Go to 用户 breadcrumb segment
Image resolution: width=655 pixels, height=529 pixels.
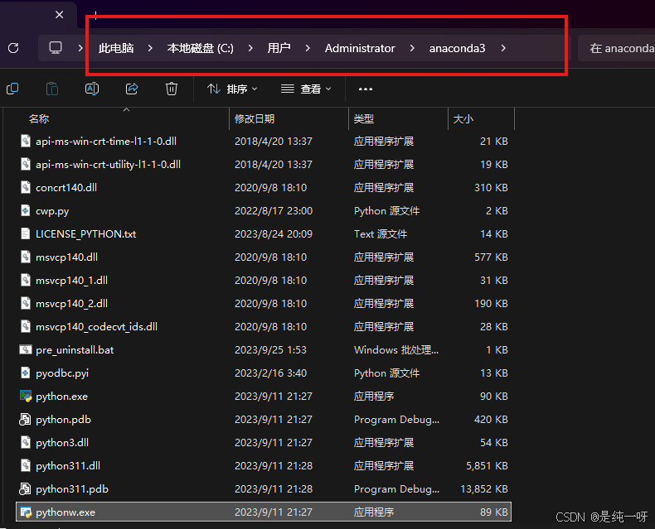coord(279,48)
